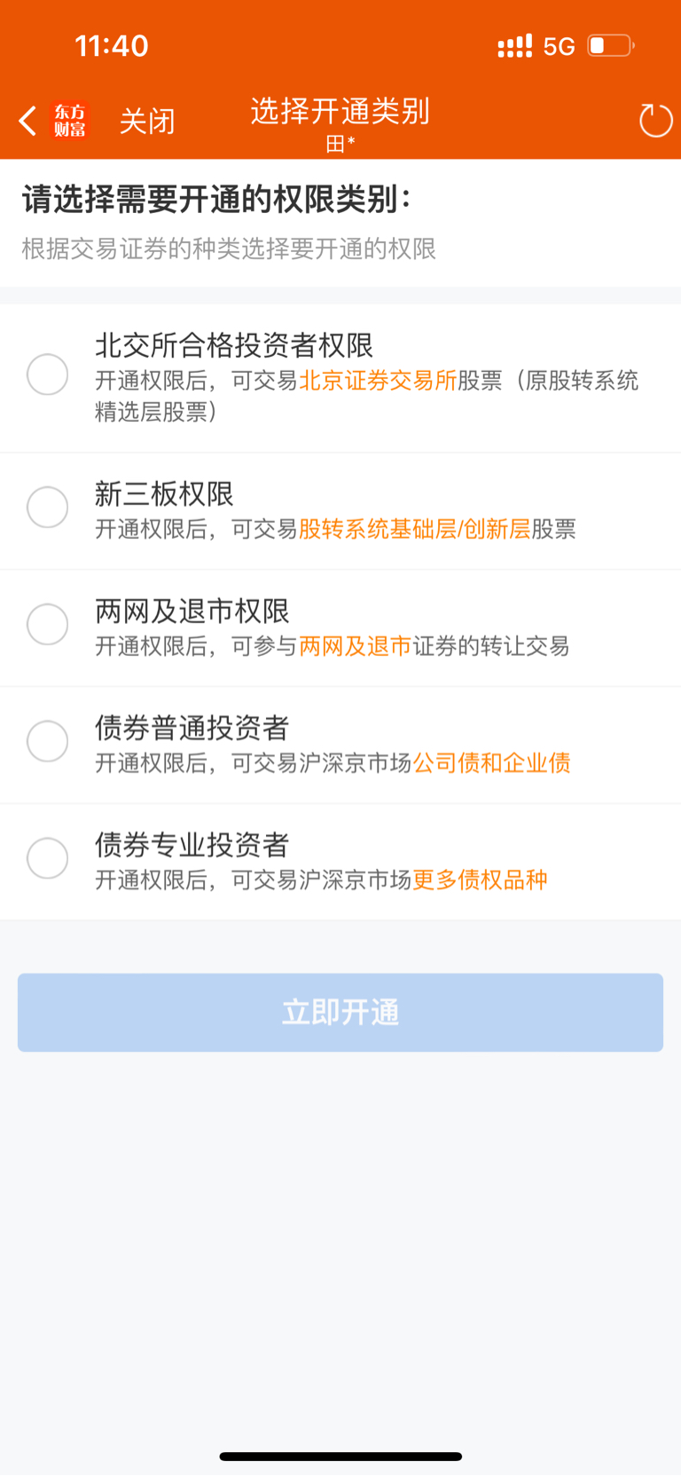Tap the 11:40 clock in status bar
Viewport: 681px width, 1476px height.
pos(112,45)
